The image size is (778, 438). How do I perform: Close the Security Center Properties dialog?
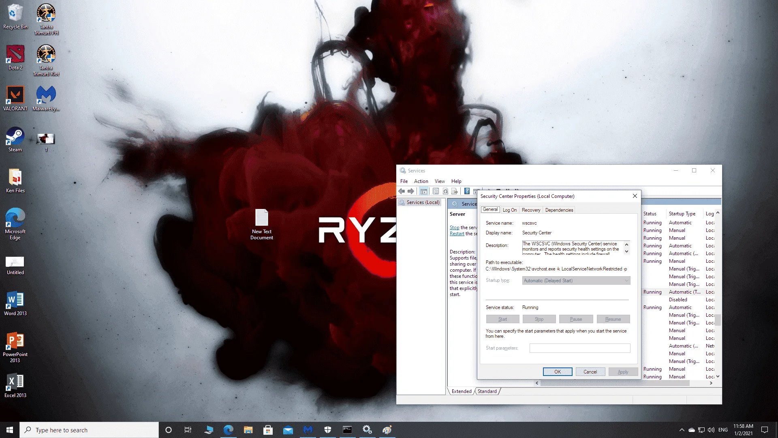pos(635,196)
